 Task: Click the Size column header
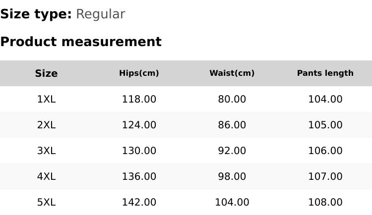coord(46,73)
